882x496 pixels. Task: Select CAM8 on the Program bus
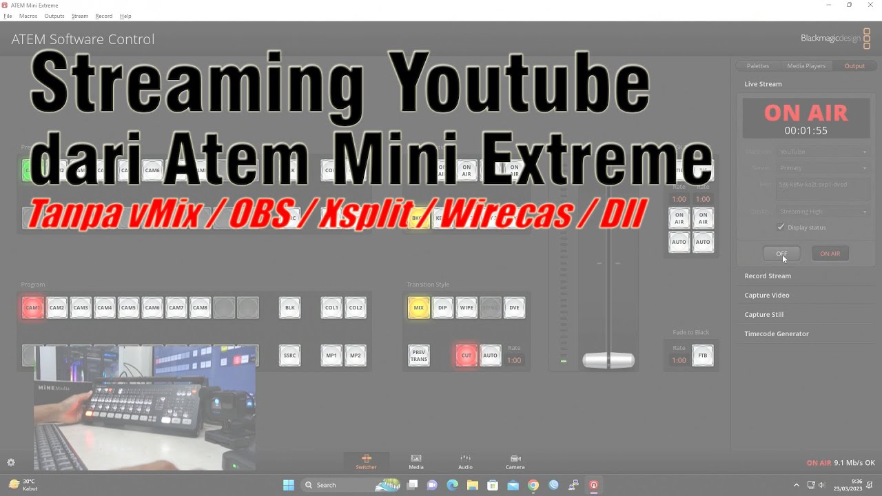click(200, 308)
